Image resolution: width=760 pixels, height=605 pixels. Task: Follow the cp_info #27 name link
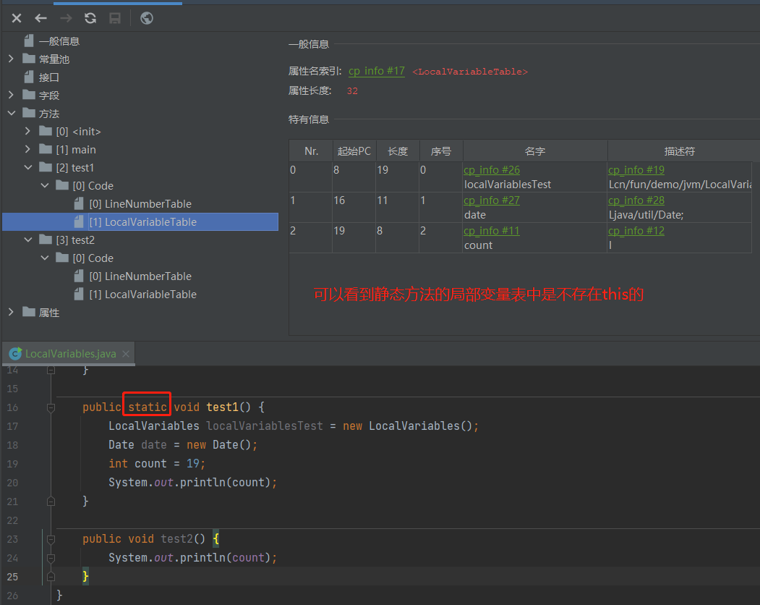pyautogui.click(x=492, y=200)
